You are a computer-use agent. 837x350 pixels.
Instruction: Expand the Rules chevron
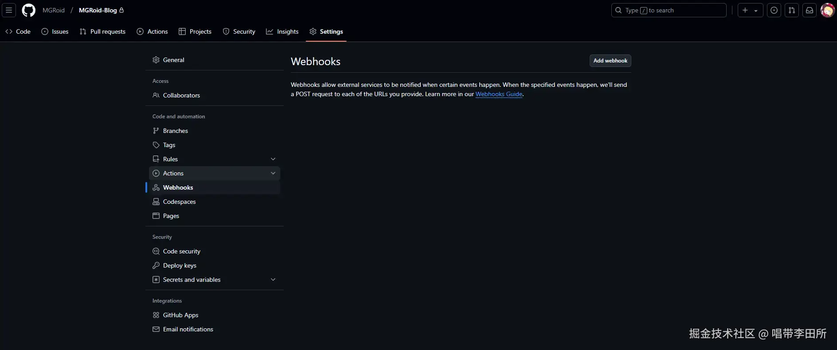[273, 159]
